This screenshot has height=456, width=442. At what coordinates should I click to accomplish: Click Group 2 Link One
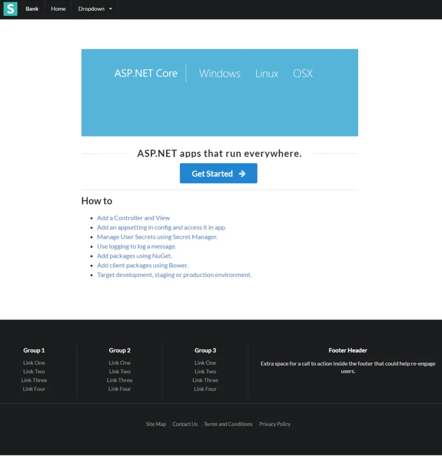[x=120, y=363]
